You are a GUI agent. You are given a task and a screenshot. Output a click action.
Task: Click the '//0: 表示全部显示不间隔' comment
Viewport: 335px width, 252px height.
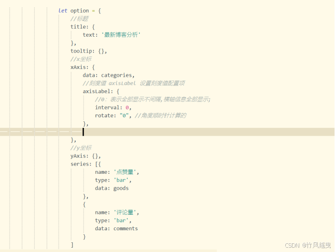[x=153, y=99]
